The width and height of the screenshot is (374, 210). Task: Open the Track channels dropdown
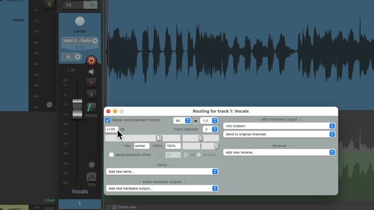click(210, 129)
